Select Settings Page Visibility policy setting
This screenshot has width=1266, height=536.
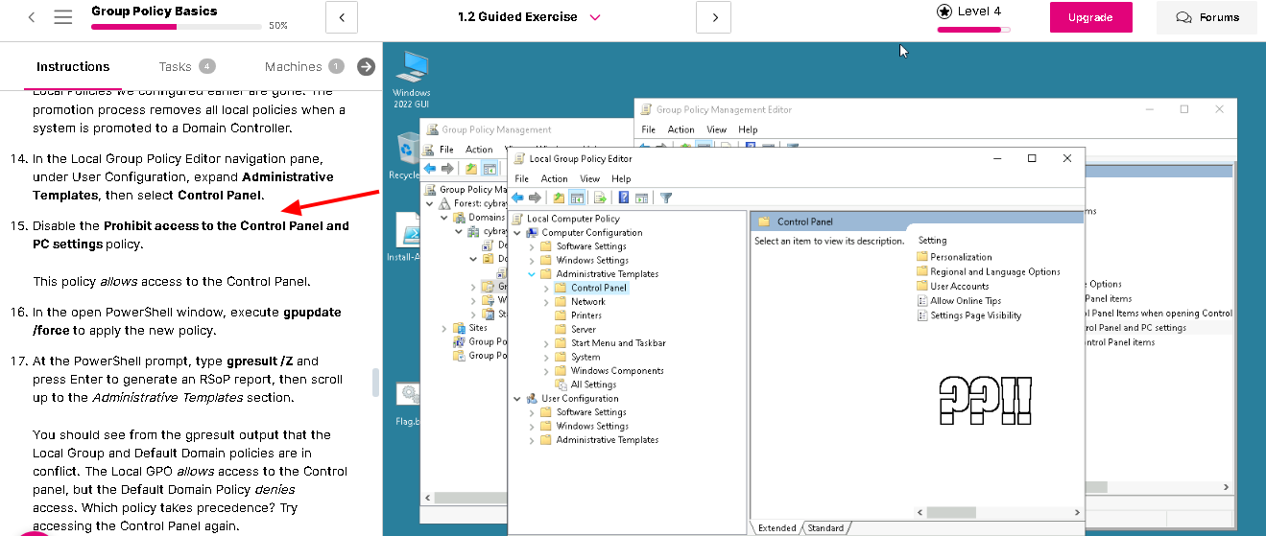975,315
